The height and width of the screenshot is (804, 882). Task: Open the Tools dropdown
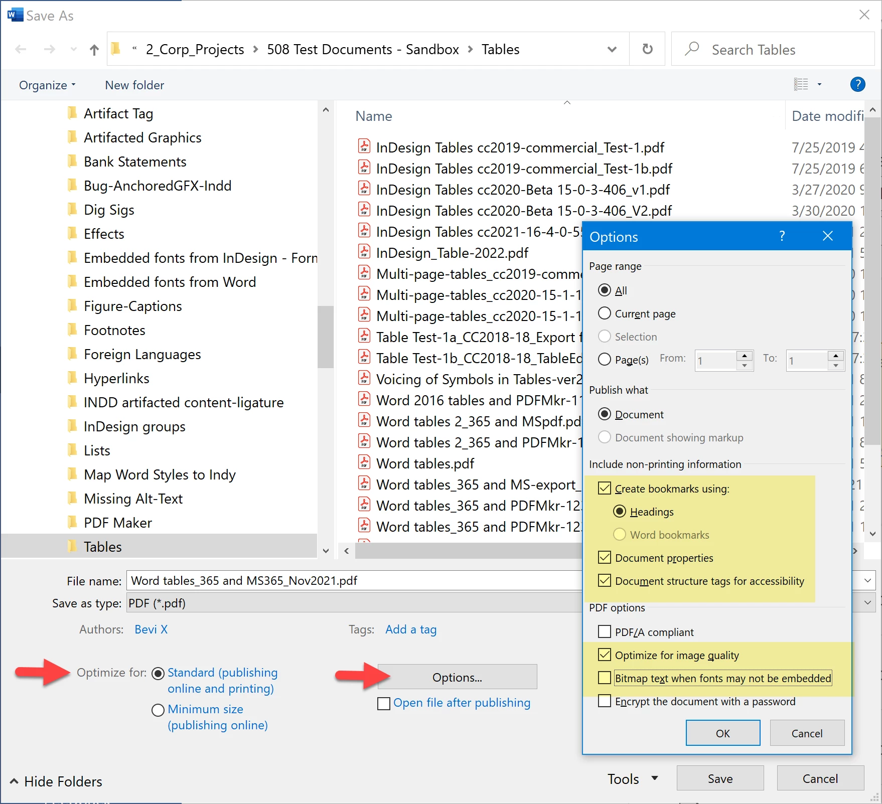[x=632, y=778]
